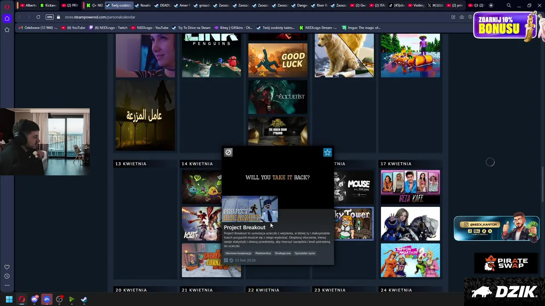Open the Last Flag game capsule
This screenshot has height=306, width=545.
click(x=201, y=224)
